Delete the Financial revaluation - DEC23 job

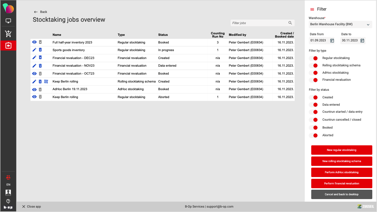(x=40, y=58)
